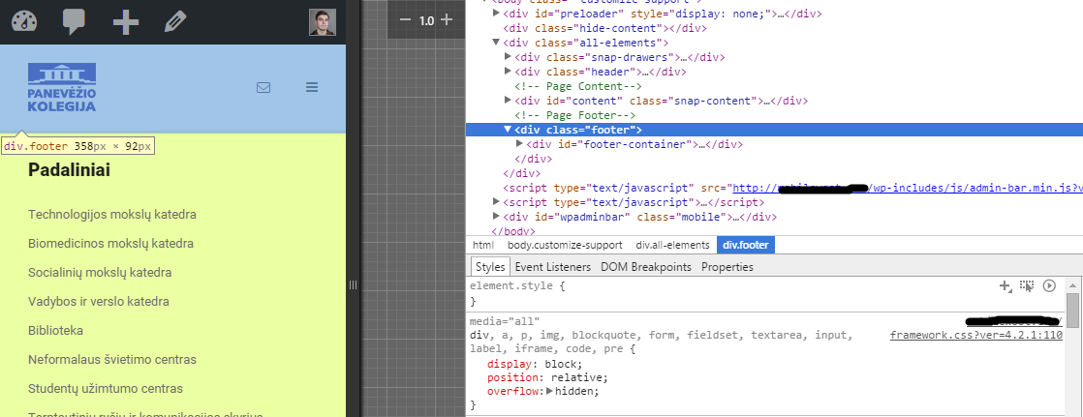
Task: Open framework.css?ver=4.2.1:110 source link
Action: tap(975, 336)
